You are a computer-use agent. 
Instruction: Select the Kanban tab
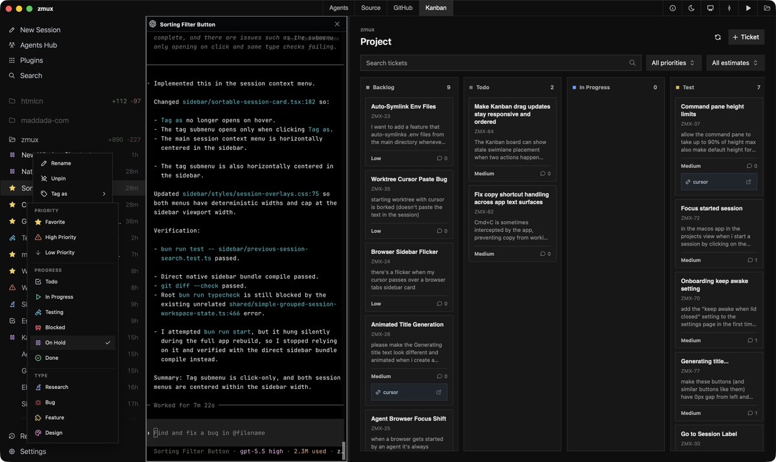(436, 8)
